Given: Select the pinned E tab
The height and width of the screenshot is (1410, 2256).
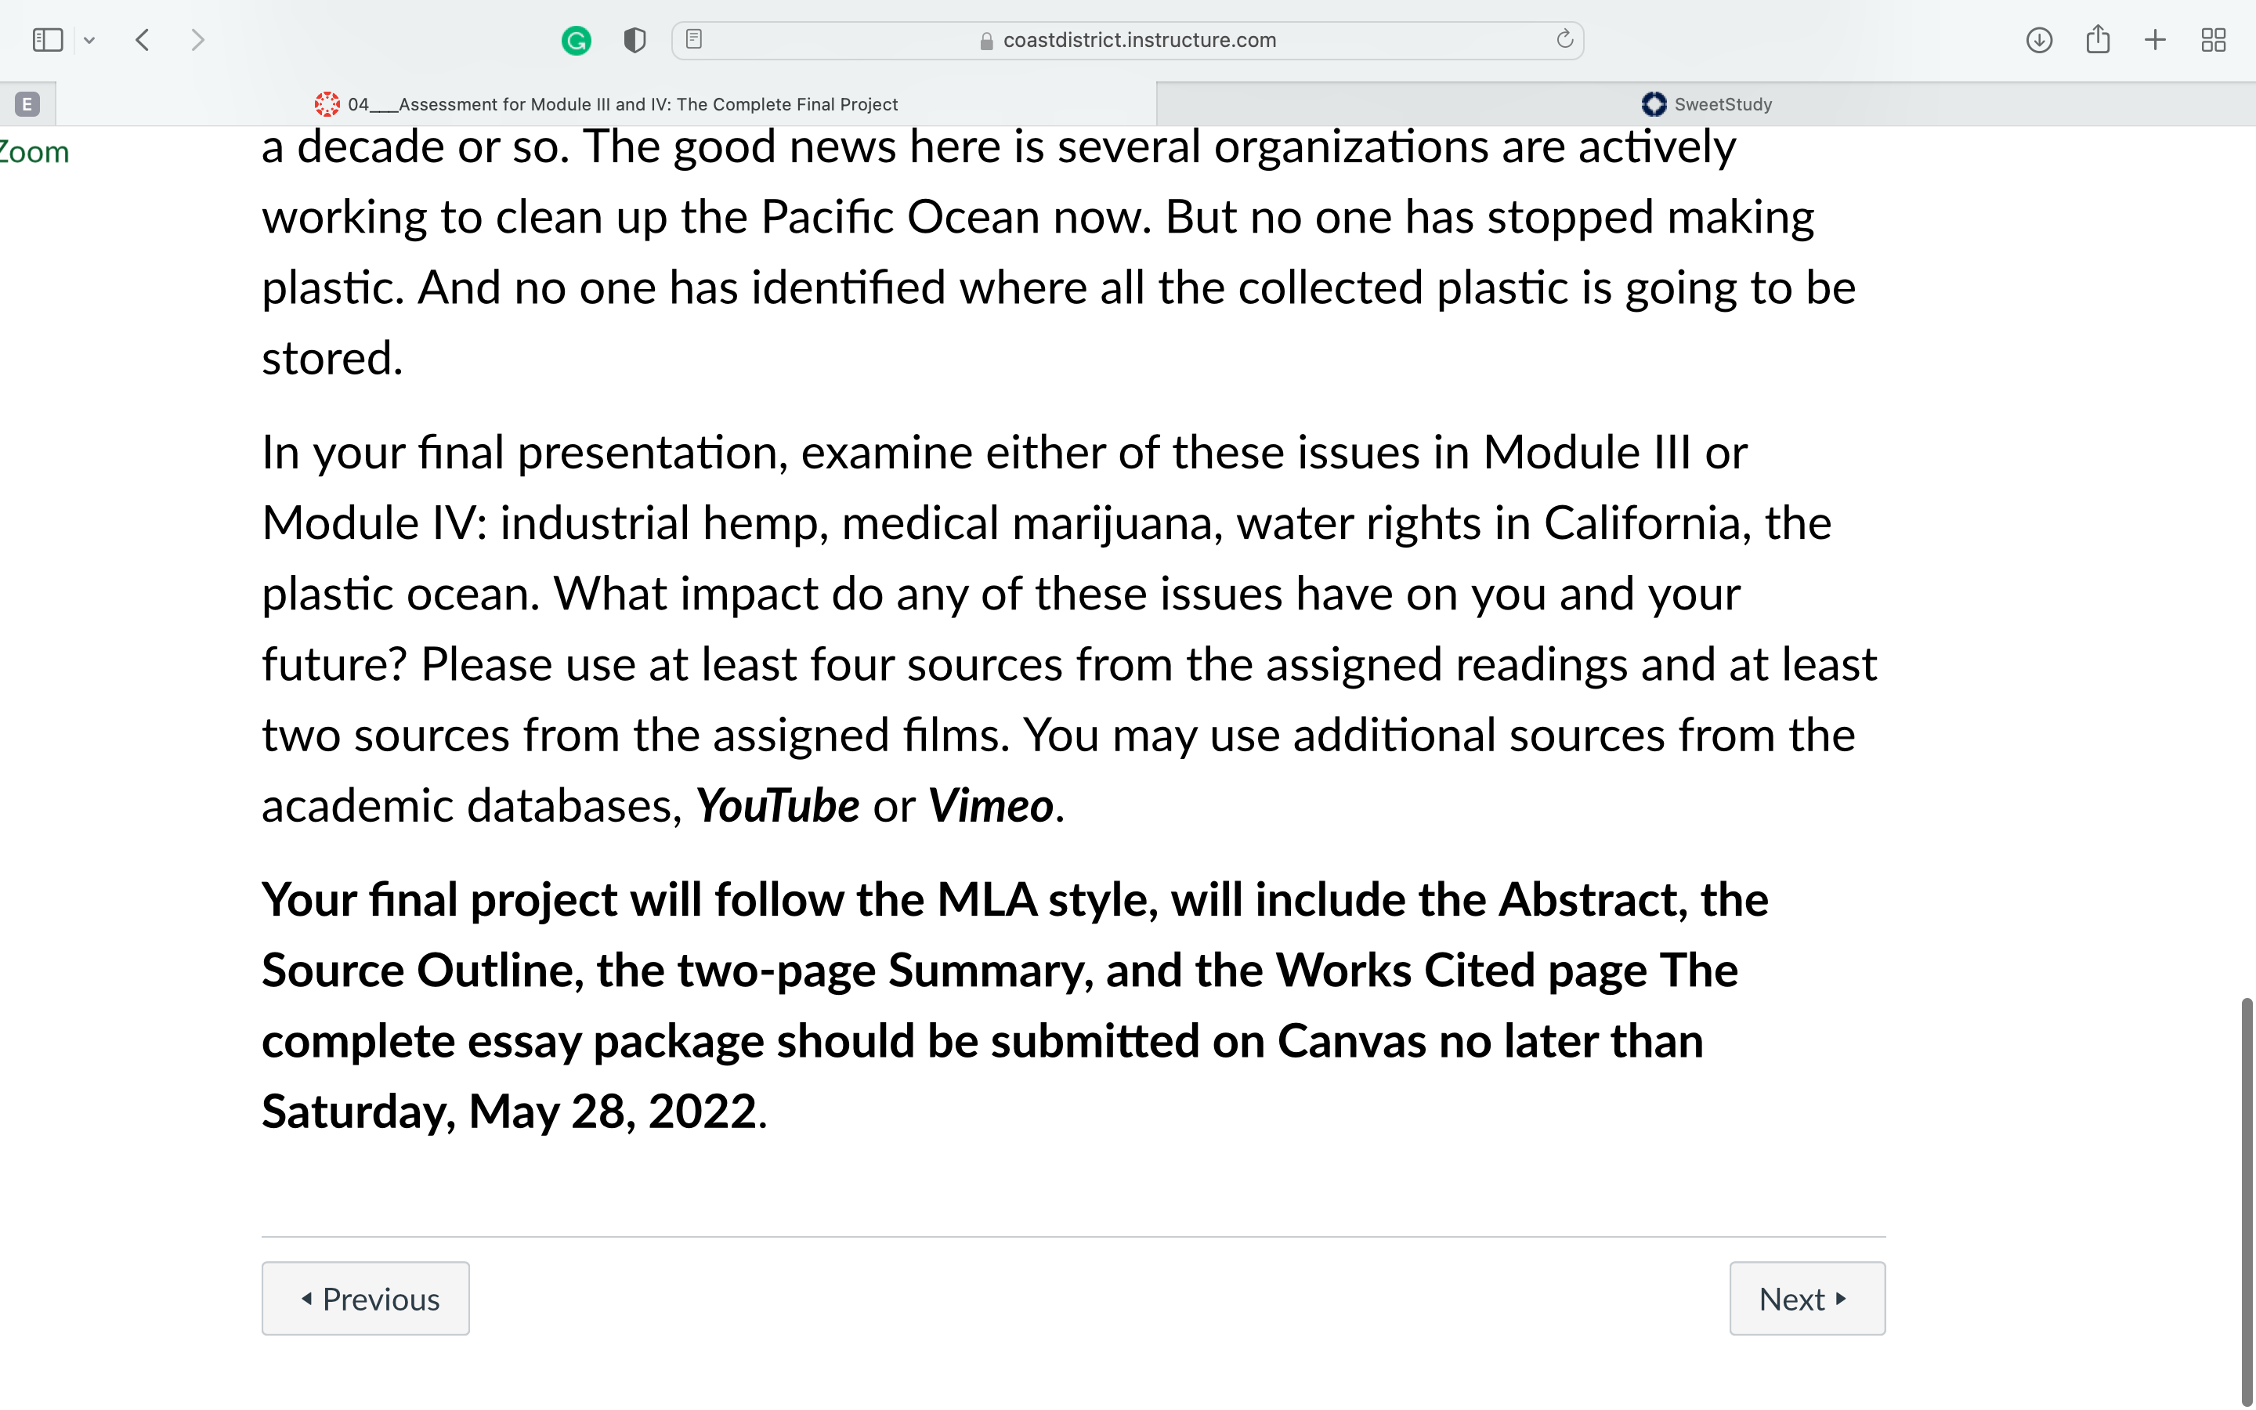Looking at the screenshot, I should tap(28, 104).
